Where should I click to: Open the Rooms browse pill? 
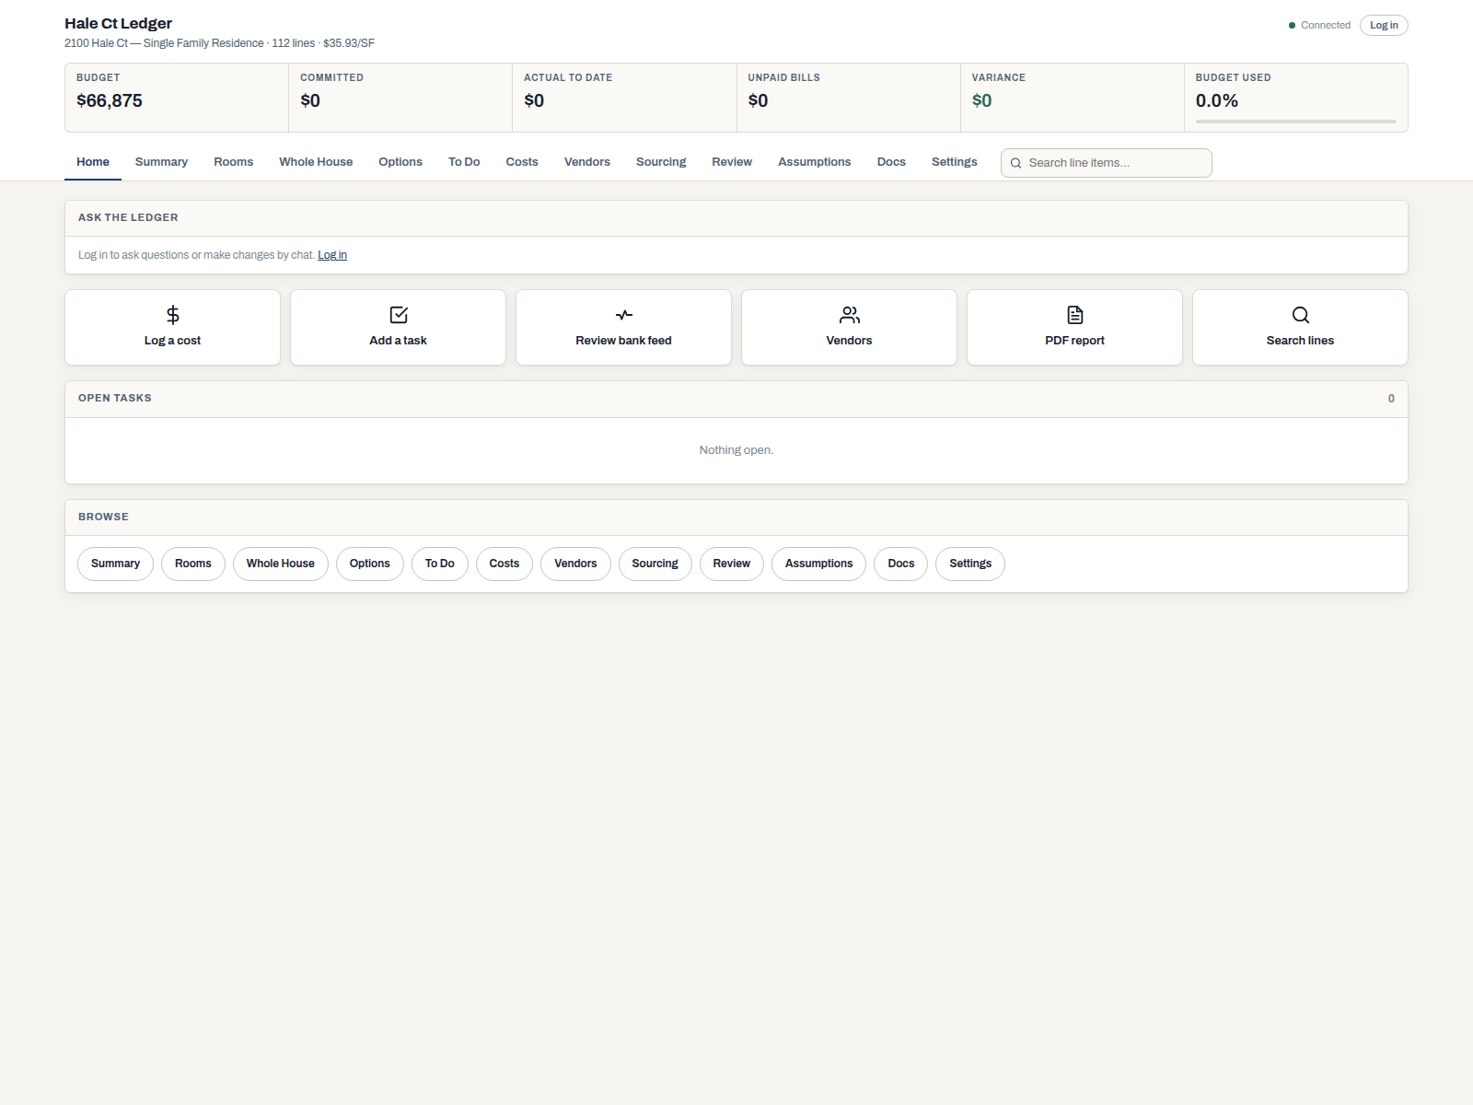coord(193,564)
